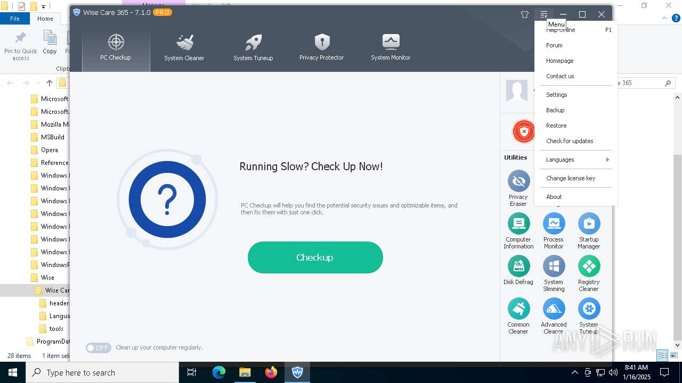This screenshot has height=383, width=682.
Task: Open the Registry Cleaner utility
Action: [589, 273]
